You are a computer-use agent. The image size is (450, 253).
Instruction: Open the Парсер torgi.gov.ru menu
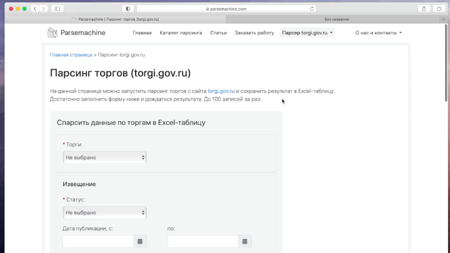coord(307,32)
